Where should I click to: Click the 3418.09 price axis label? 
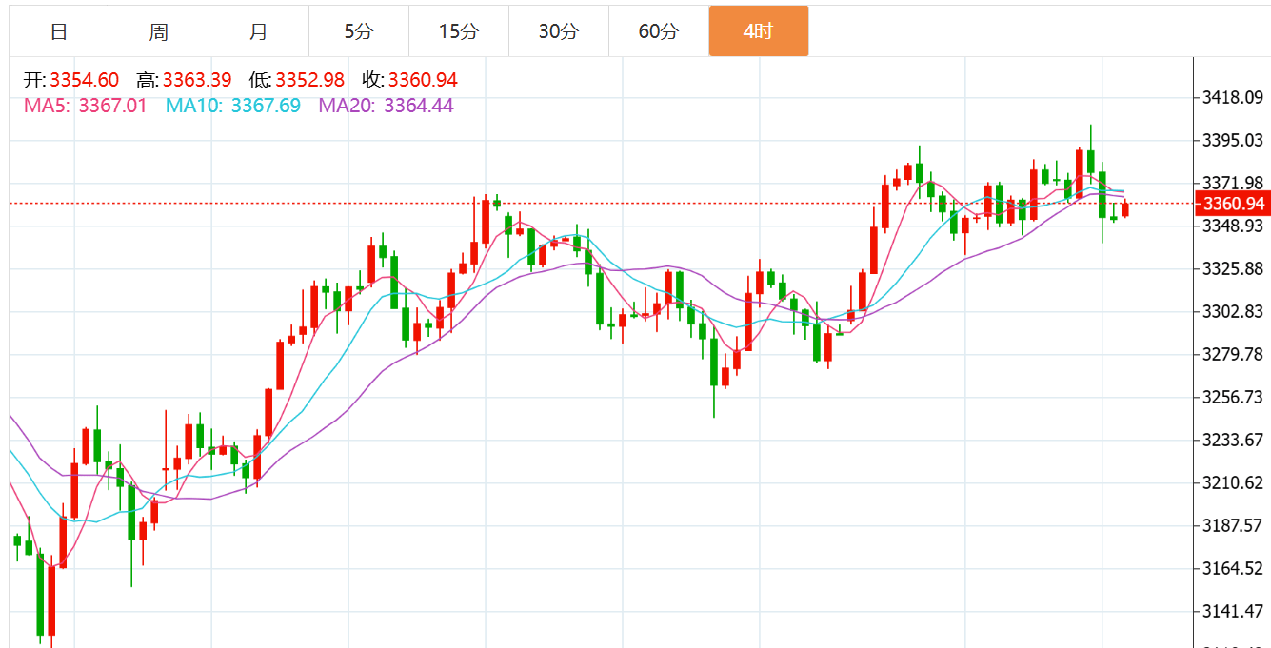click(x=1232, y=97)
